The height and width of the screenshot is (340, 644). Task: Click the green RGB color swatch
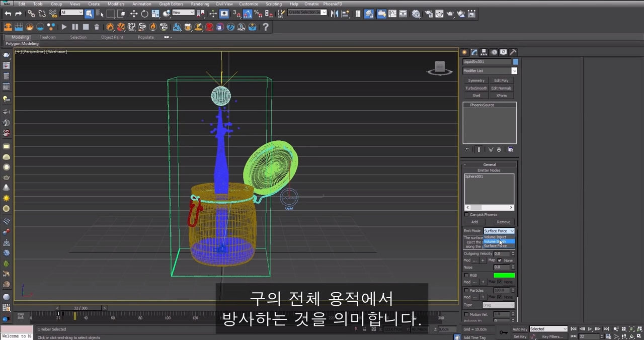pos(504,275)
